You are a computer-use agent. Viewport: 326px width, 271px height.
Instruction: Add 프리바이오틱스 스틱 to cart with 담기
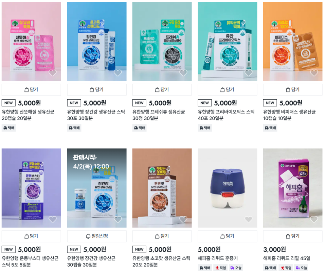click(x=228, y=90)
